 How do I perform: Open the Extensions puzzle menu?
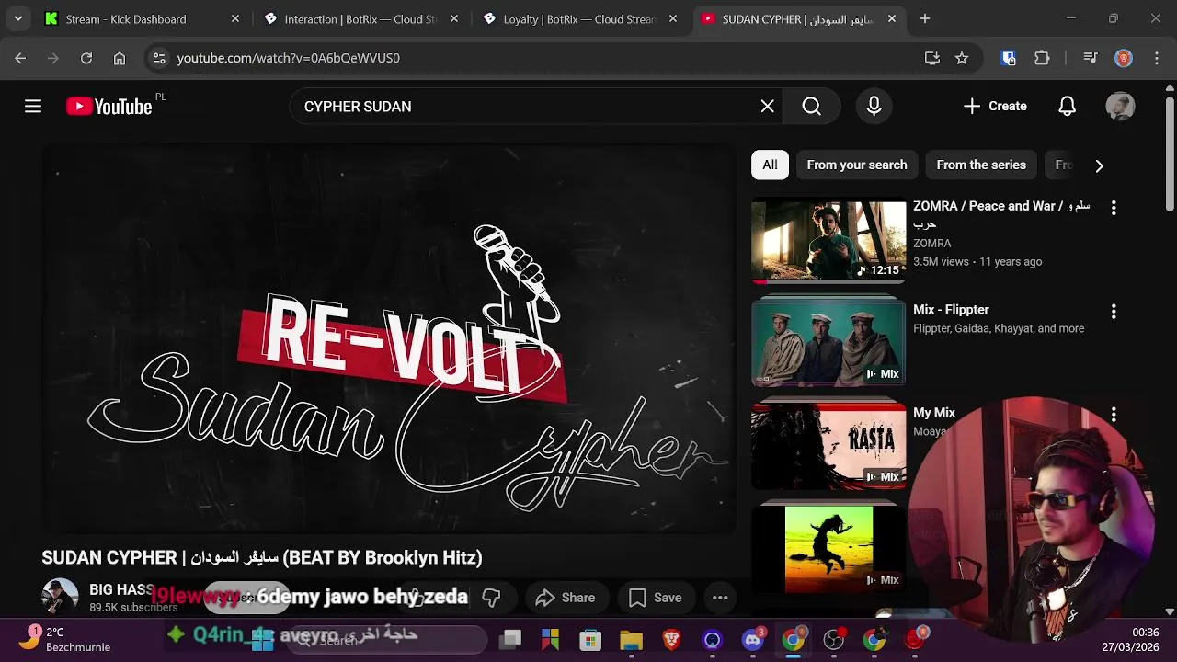1042,58
